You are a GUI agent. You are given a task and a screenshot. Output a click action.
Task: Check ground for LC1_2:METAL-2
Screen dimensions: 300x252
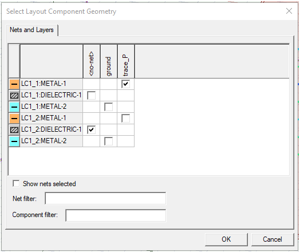108,141
